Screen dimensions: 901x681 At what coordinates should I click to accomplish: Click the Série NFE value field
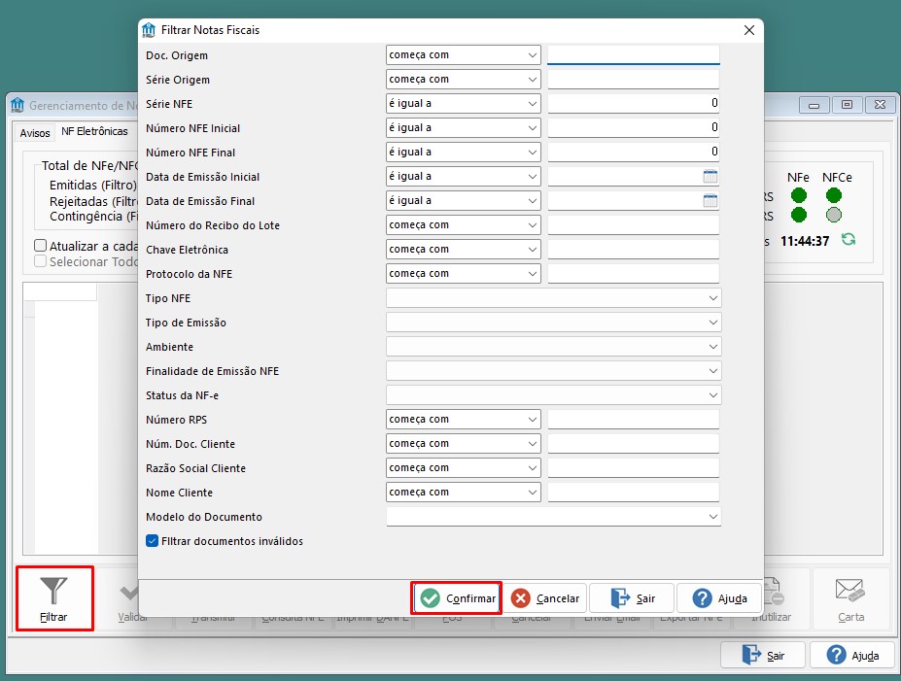[634, 103]
